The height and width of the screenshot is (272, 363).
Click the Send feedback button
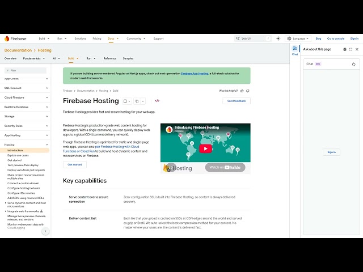[x=237, y=101]
